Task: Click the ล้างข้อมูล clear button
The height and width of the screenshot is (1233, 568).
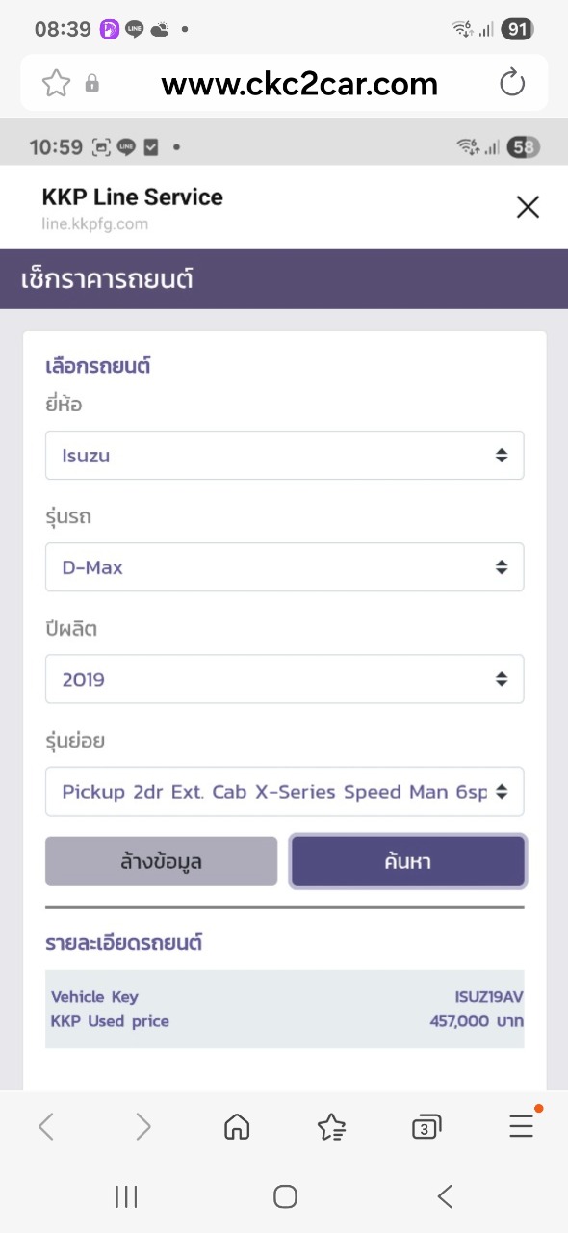Action: tap(161, 861)
